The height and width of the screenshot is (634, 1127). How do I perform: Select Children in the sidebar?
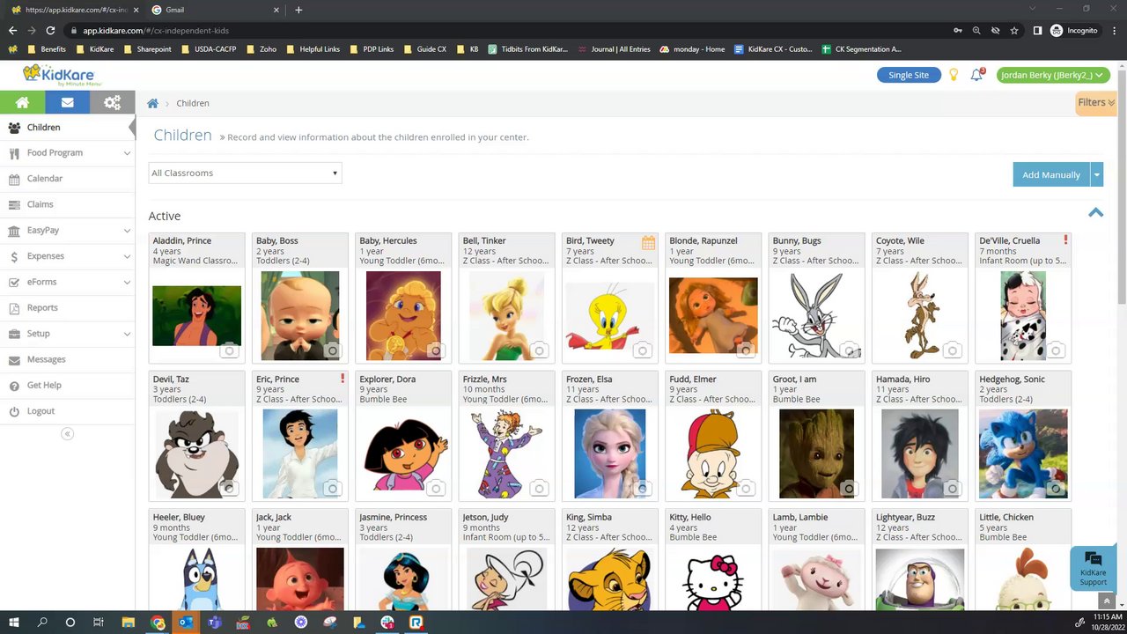[x=67, y=127]
